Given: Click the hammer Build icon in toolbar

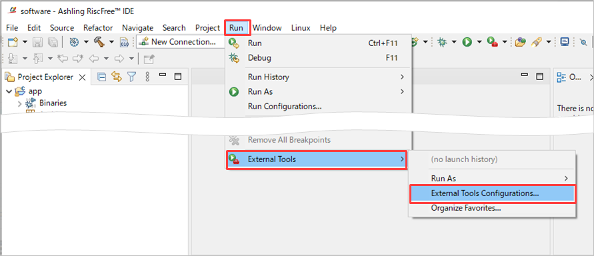Looking at the screenshot, I should pyautogui.click(x=99, y=42).
